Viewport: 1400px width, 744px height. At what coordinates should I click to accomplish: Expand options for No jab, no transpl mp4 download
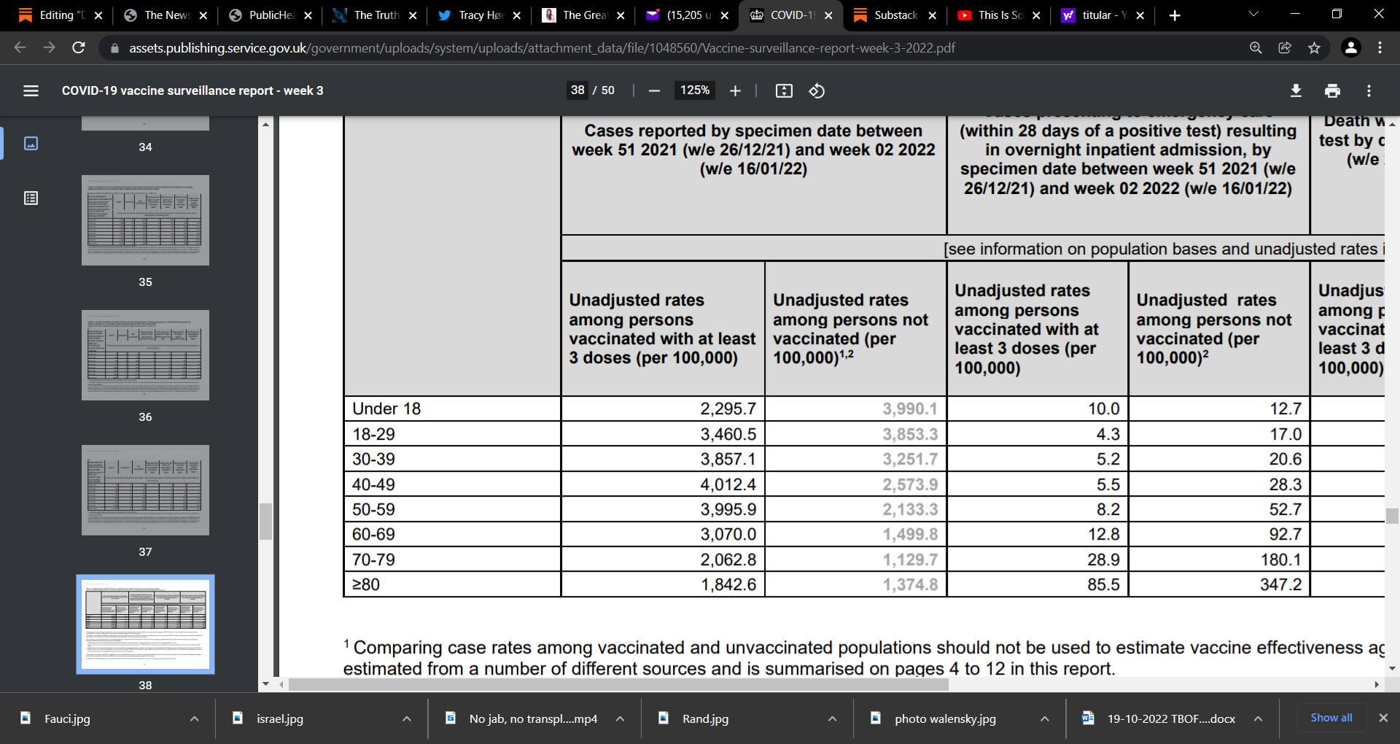pos(620,718)
